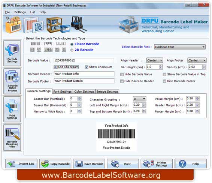Click the DRPU logo in banner

coord(150,21)
